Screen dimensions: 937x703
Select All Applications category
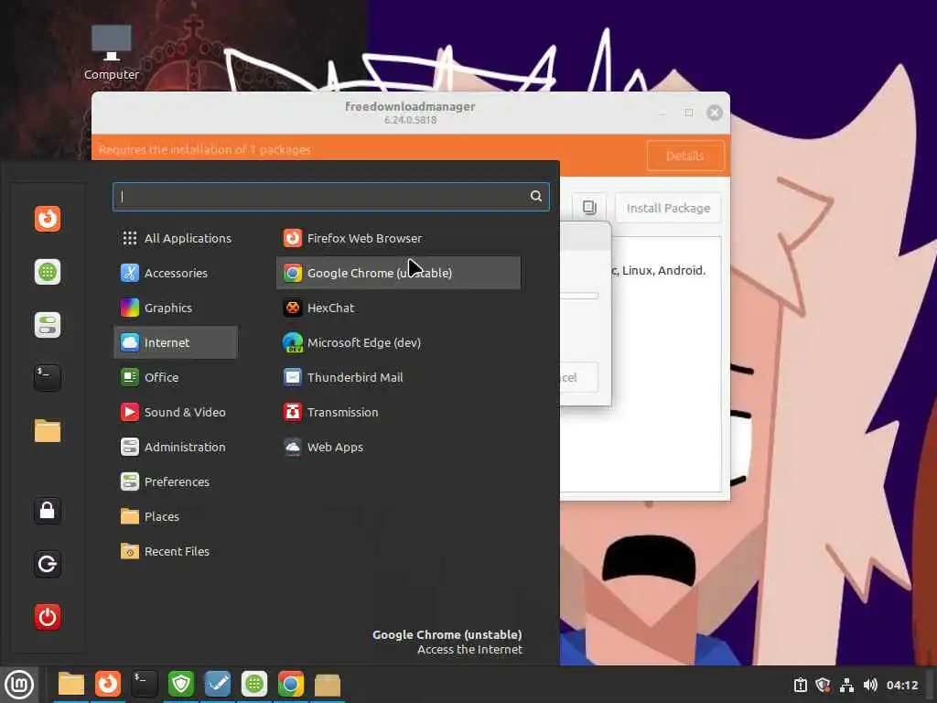176,239
